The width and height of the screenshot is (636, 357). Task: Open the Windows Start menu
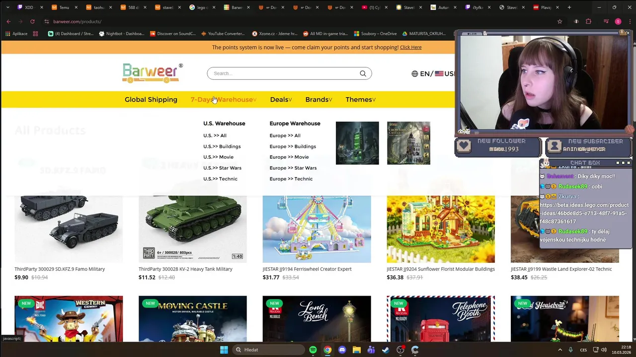coord(224,350)
